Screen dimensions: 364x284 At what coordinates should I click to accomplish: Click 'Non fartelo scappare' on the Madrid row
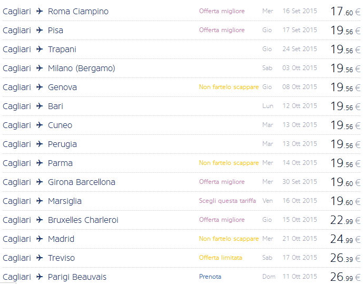tap(229, 239)
